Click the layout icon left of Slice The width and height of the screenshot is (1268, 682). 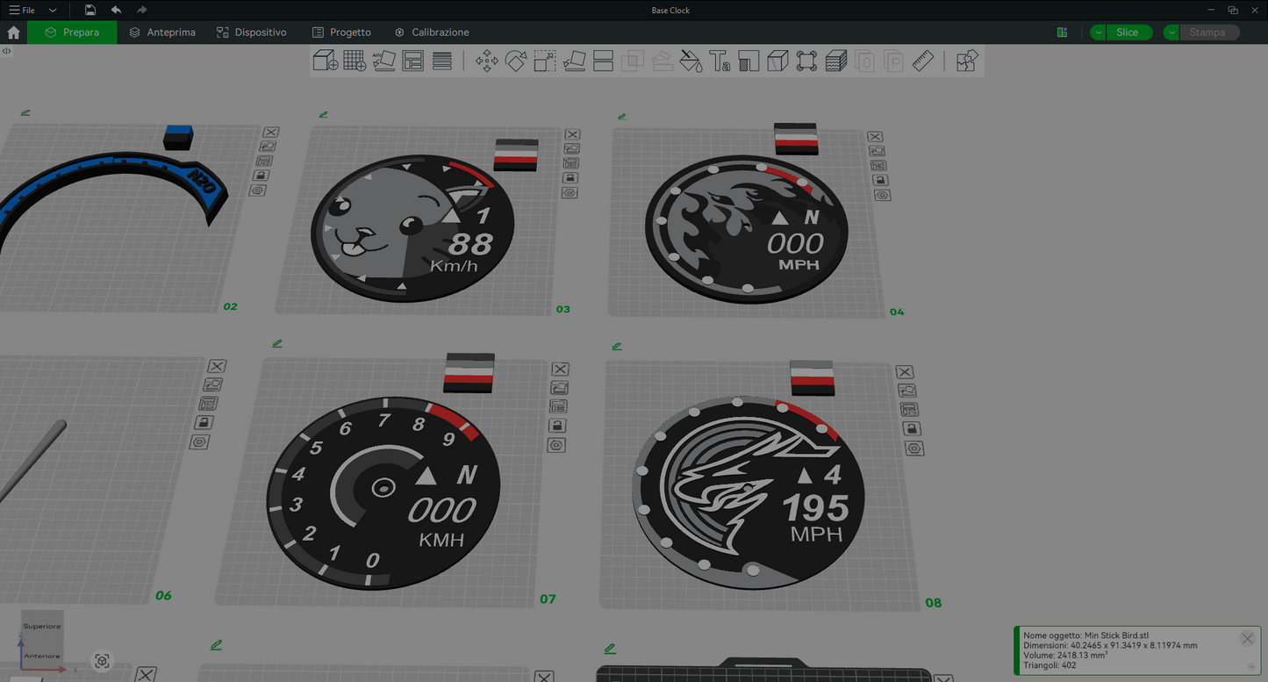point(1062,32)
